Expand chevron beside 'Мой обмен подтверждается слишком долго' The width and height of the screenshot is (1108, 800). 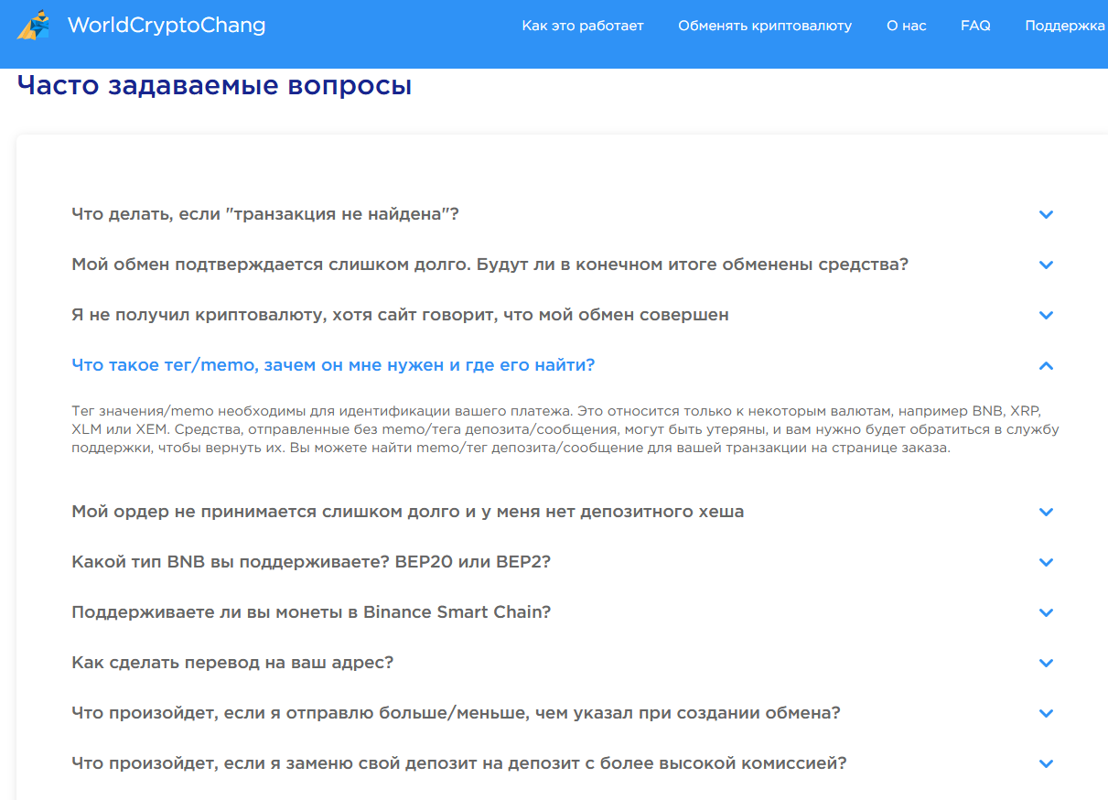click(1047, 265)
